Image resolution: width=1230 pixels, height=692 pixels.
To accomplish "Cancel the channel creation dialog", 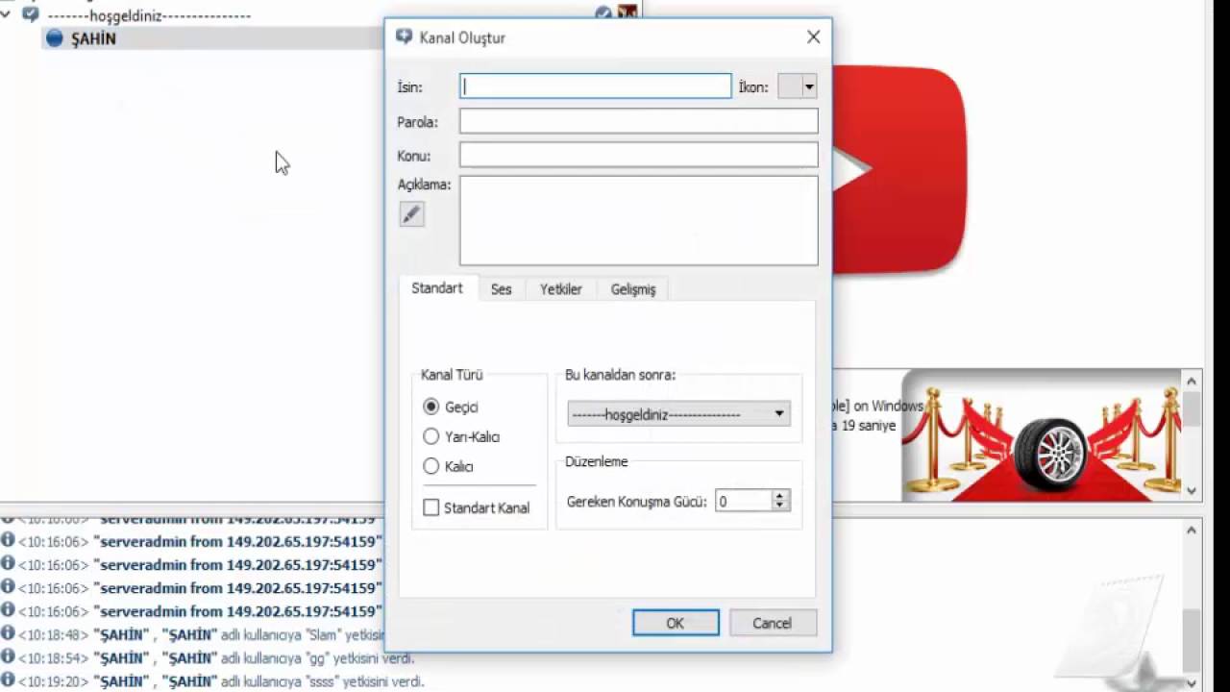I will 772,623.
